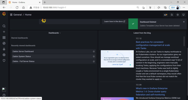Open the Grafana Enterprise Metrics 1.4 article
Screen dimensions: 188x100
(x=152, y=91)
